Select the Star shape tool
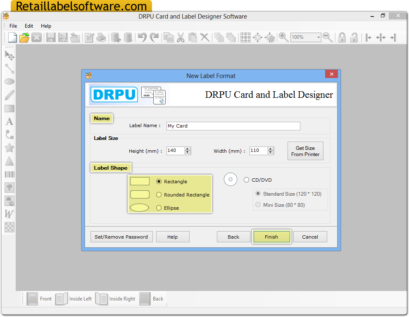This screenshot has height=317, width=409. point(10,148)
